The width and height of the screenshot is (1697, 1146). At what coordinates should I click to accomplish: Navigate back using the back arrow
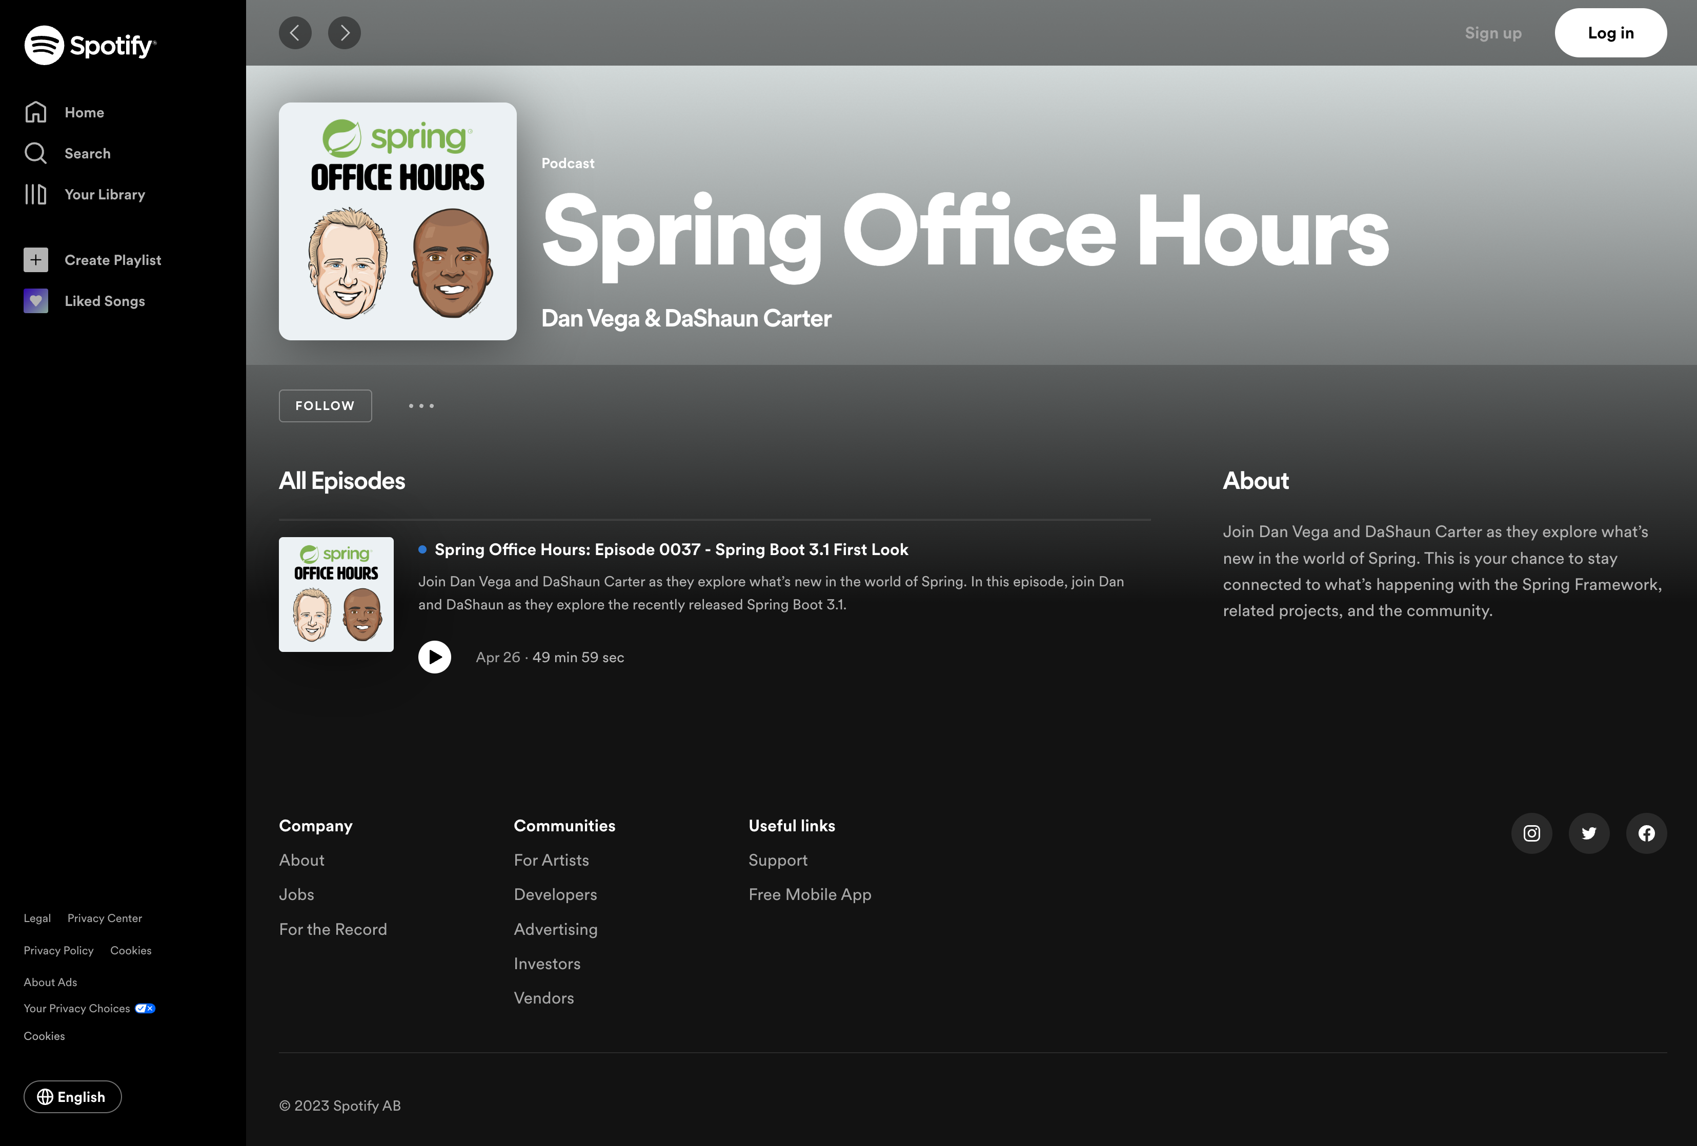point(295,33)
